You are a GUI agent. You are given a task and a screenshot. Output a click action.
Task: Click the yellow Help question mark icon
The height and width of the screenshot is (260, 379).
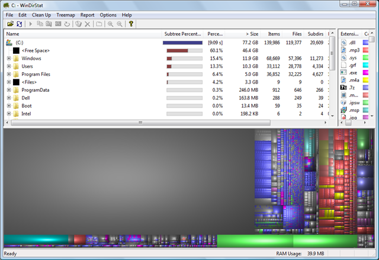click(x=131, y=24)
